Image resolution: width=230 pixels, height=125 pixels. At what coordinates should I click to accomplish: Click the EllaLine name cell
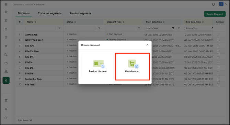click(29, 73)
